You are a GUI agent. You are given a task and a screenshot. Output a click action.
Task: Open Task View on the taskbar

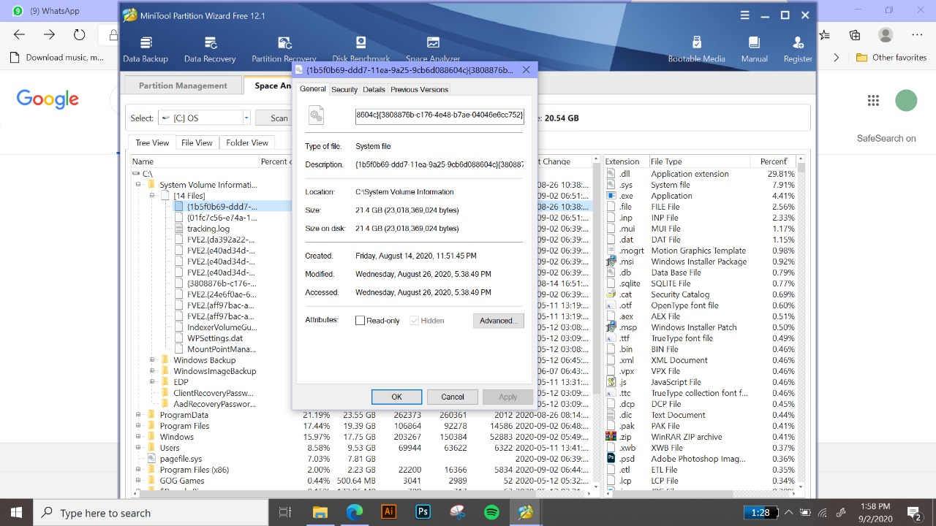click(x=285, y=513)
